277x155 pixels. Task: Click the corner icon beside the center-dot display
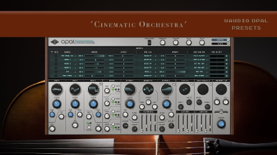pyautogui.click(x=228, y=84)
